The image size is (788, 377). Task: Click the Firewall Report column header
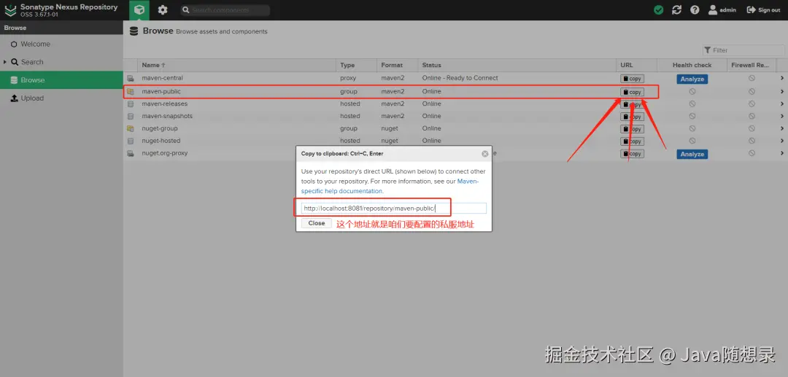click(750, 65)
